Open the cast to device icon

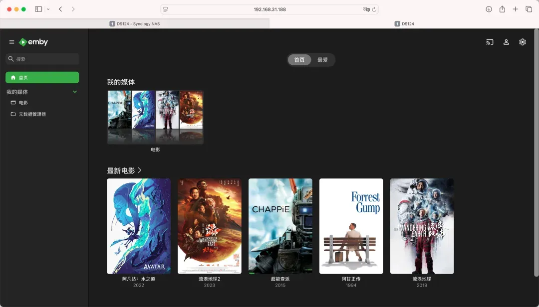pyautogui.click(x=490, y=42)
